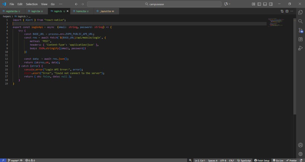Open the Extensions view
This screenshot has height=162, width=305.
pos(300,39)
